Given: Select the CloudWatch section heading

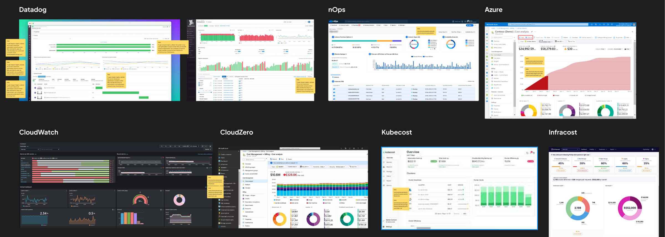Looking at the screenshot, I should [x=39, y=132].
